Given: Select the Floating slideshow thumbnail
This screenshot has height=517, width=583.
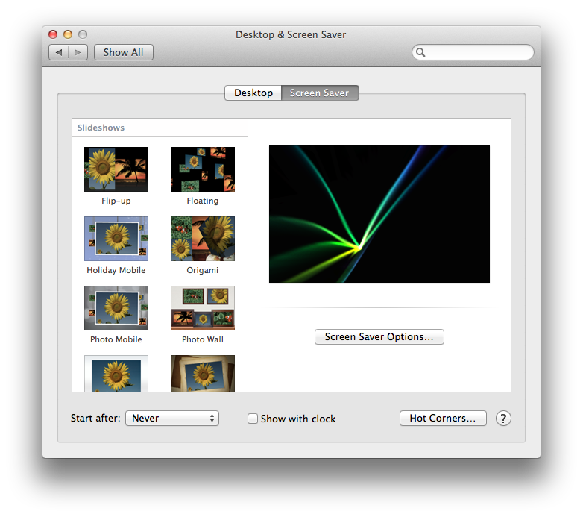Looking at the screenshot, I should click(x=203, y=169).
